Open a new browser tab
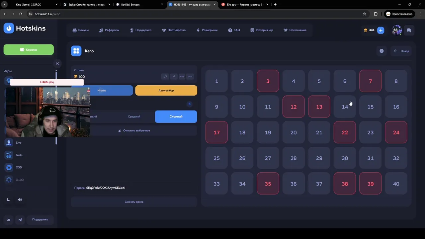Viewport: 425px width, 239px height. tap(275, 5)
